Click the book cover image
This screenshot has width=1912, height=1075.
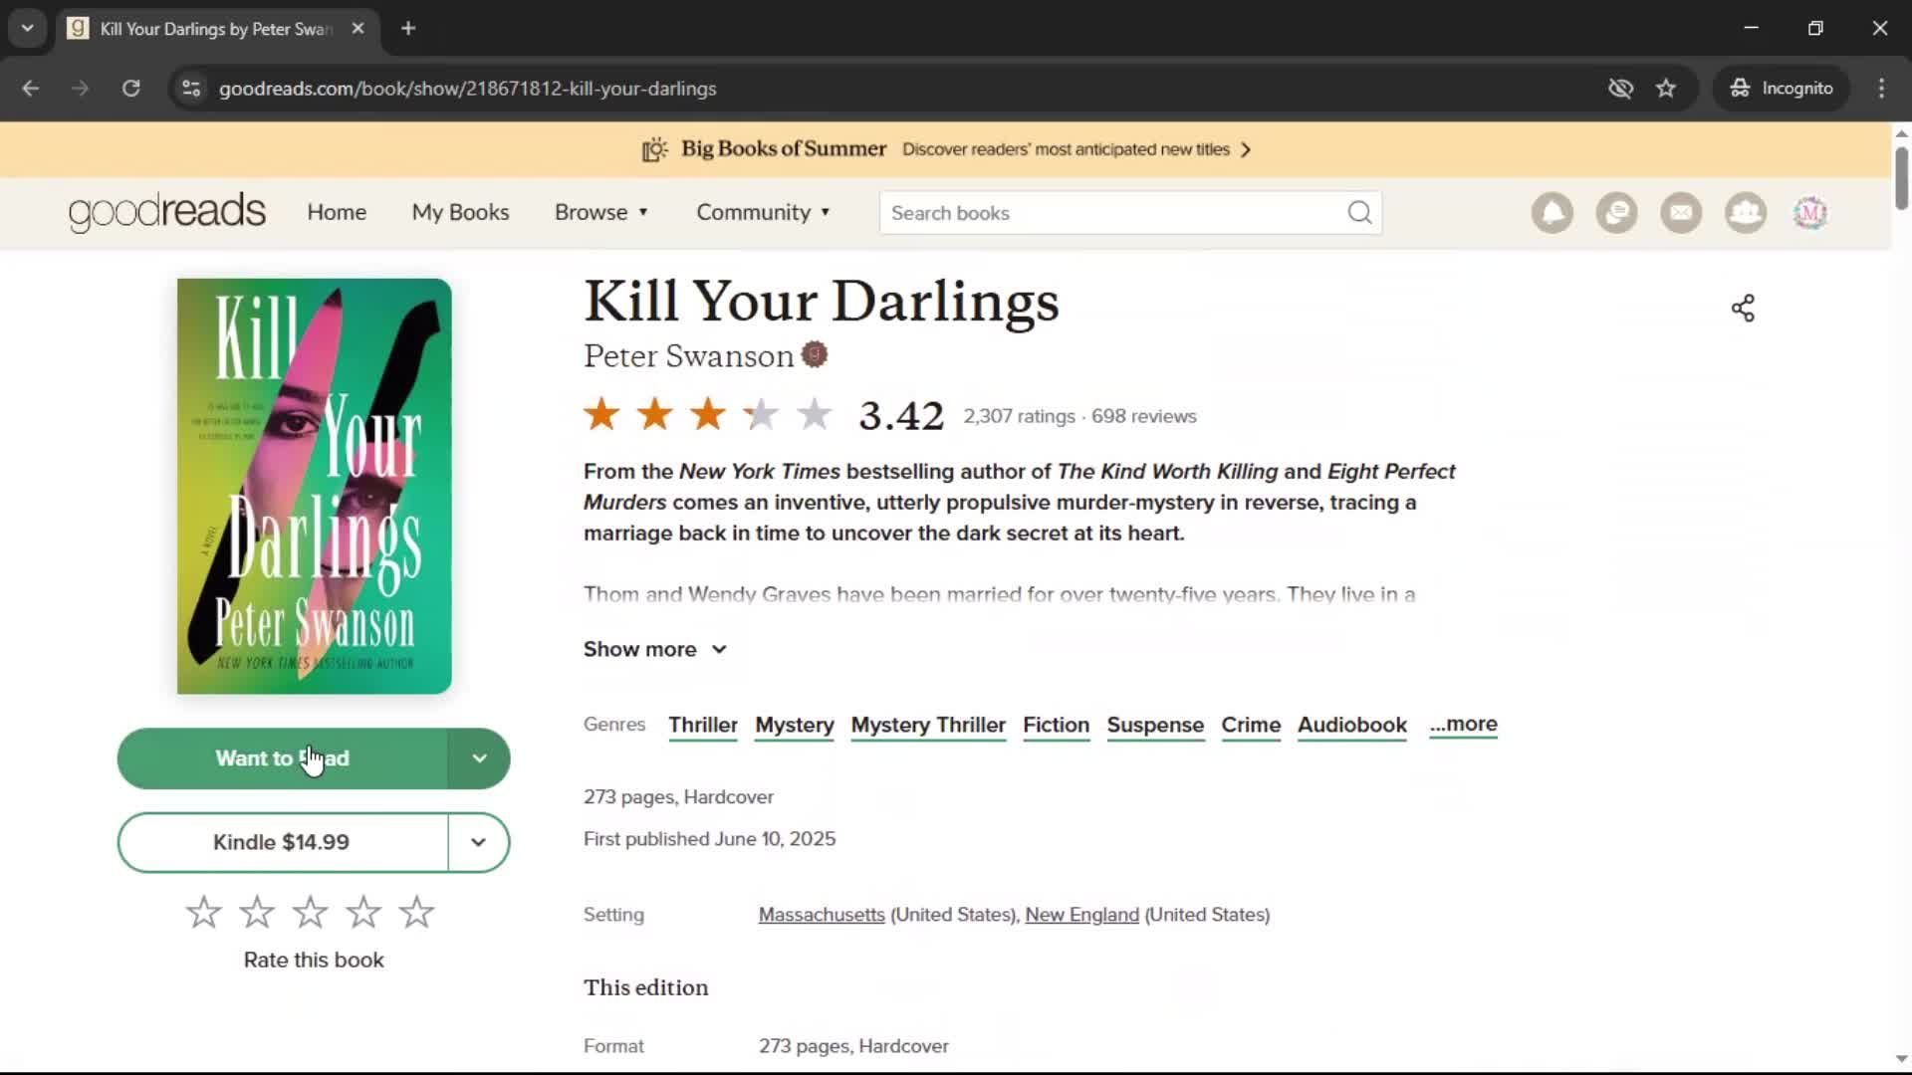point(314,486)
